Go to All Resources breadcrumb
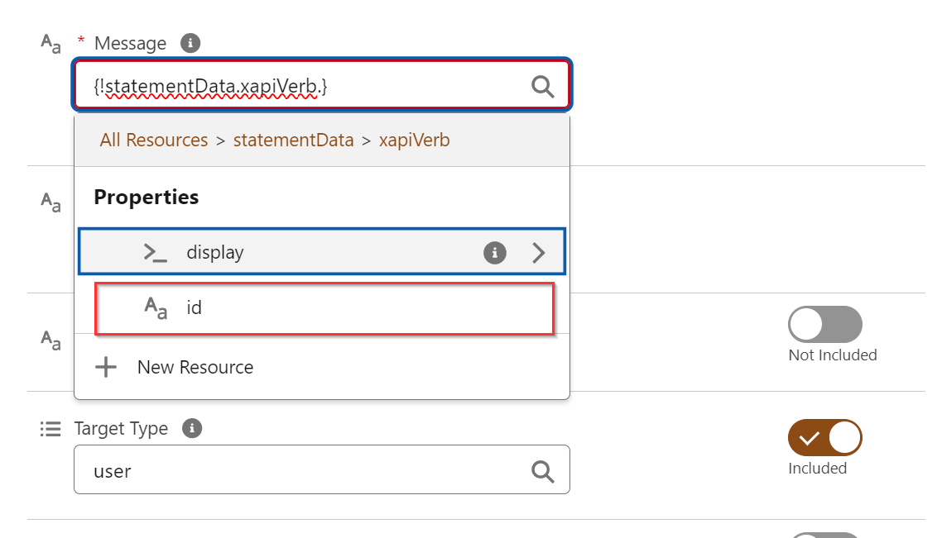 [x=154, y=140]
